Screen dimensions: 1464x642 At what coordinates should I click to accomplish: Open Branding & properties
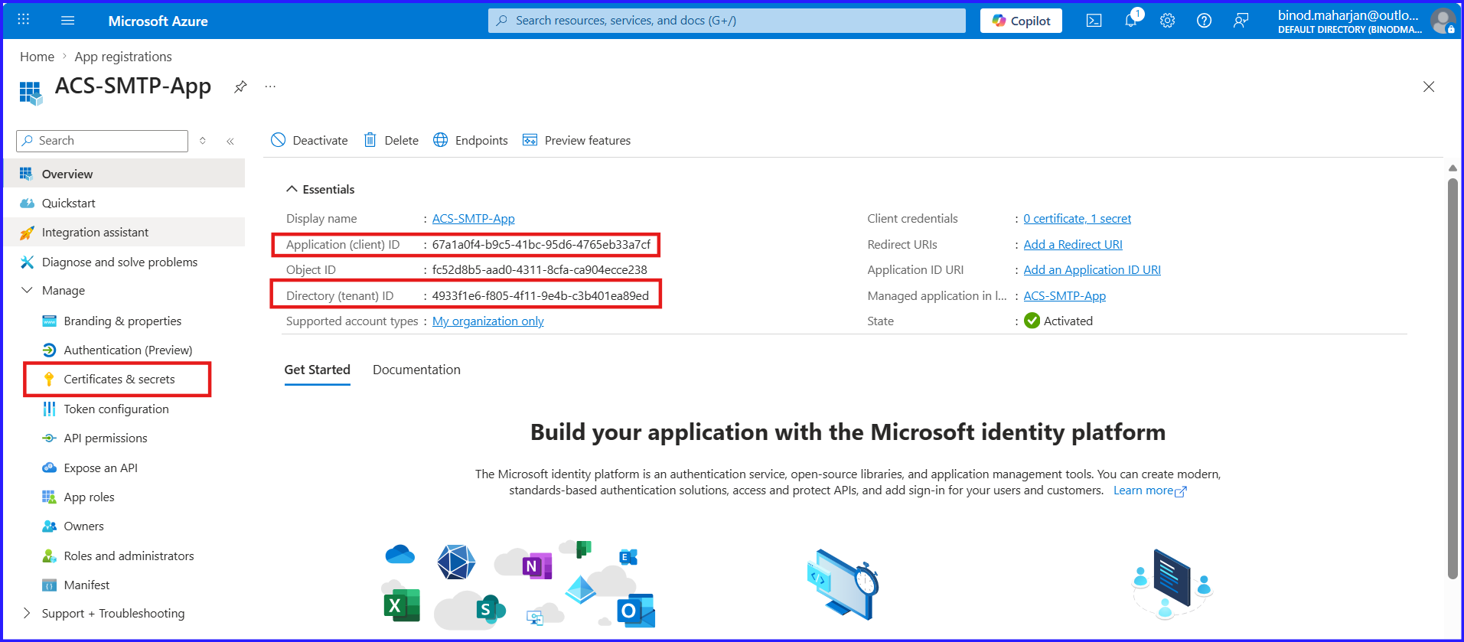tap(122, 321)
